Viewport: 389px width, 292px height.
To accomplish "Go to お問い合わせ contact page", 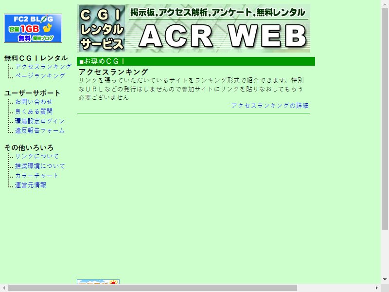I will click(34, 102).
